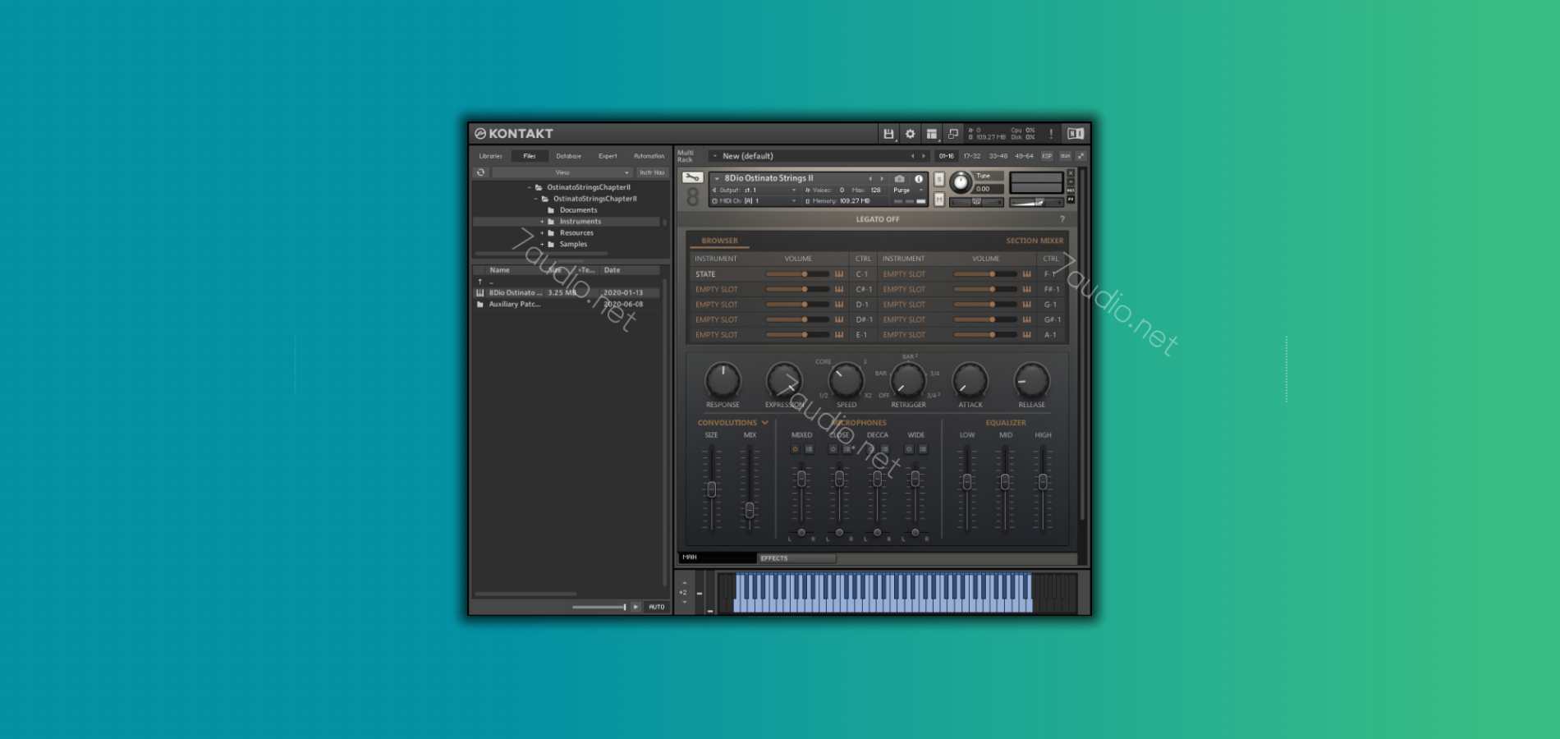The image size is (1560, 739).
Task: Click the keyboard icon in the C#-1 row
Action: point(839,289)
